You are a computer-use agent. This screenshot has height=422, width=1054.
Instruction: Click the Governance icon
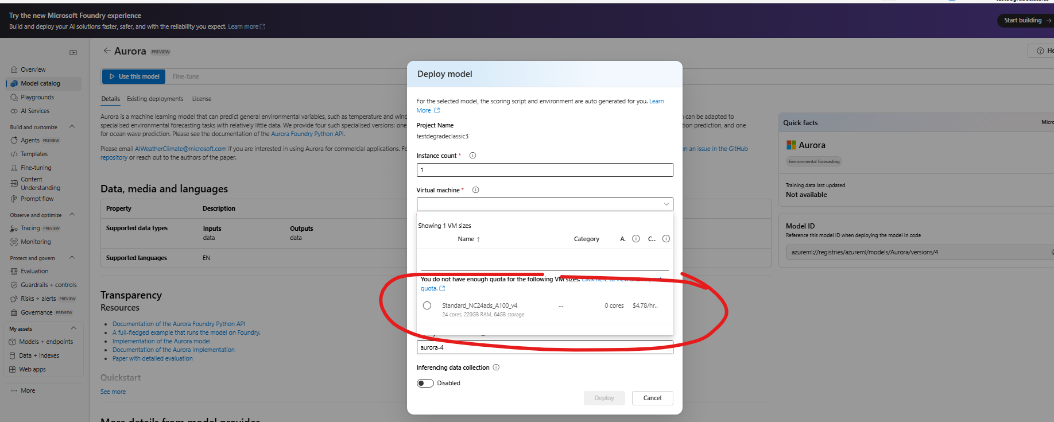(14, 312)
